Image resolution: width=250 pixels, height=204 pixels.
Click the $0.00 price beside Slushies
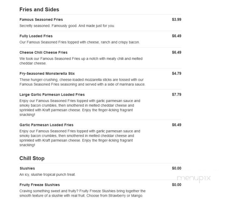pos(177,168)
